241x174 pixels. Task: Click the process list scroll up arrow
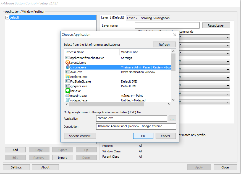tap(173, 51)
